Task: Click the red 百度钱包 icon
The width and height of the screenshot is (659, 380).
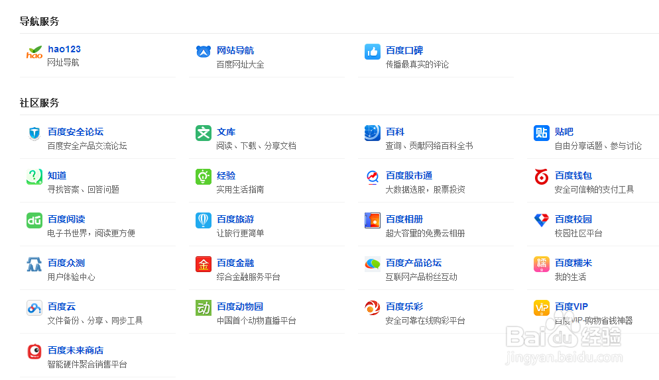Action: [541, 177]
